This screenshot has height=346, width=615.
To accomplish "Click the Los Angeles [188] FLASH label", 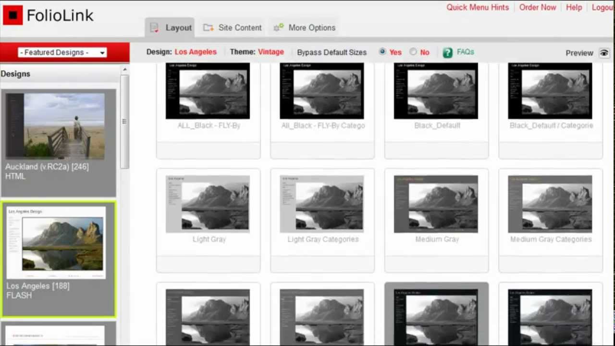I will [38, 291].
